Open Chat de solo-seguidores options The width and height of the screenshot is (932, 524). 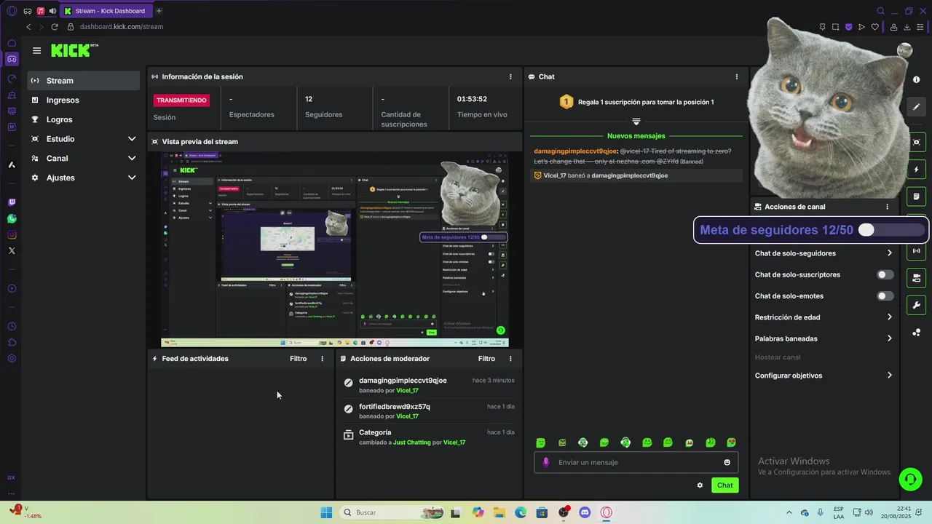coord(824,253)
